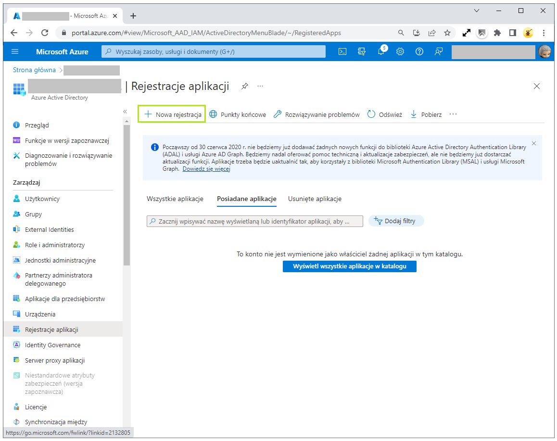Viewport: 557px width, 441px height.
Task: Open the Cloud Shell icon in top bar
Action: pyautogui.click(x=342, y=51)
